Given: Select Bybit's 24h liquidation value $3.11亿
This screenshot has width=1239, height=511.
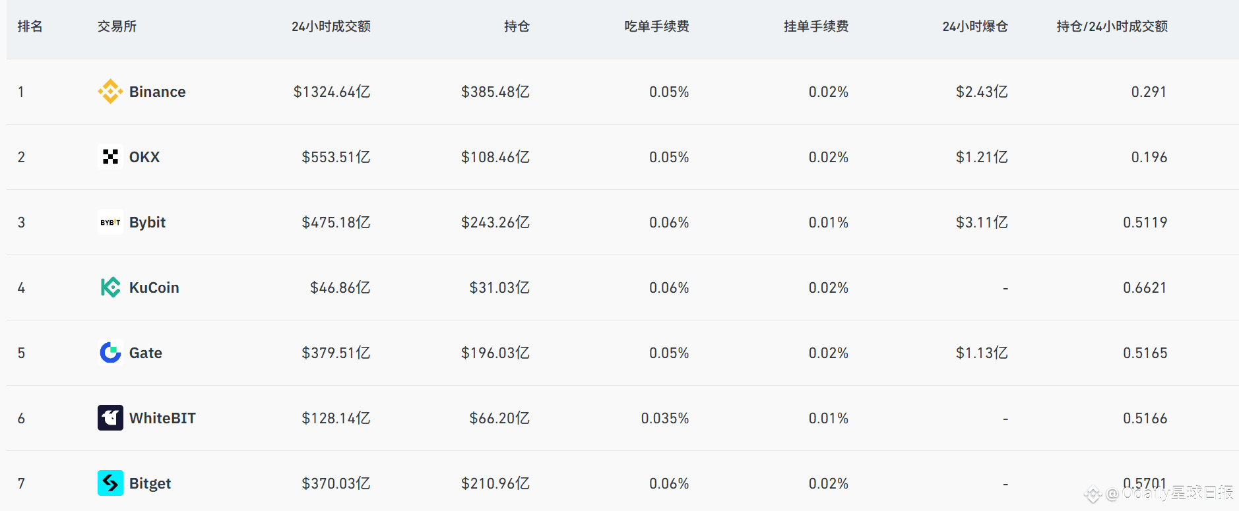Looking at the screenshot, I should pos(981,222).
